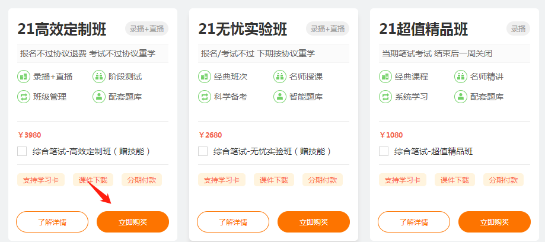Image resolution: width=545 pixels, height=242 pixels.
Task: Click the 系统学习 icon in 21超值精品班
Action: [x=385, y=97]
